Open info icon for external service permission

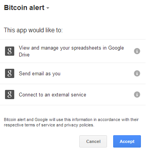[x=137, y=95]
